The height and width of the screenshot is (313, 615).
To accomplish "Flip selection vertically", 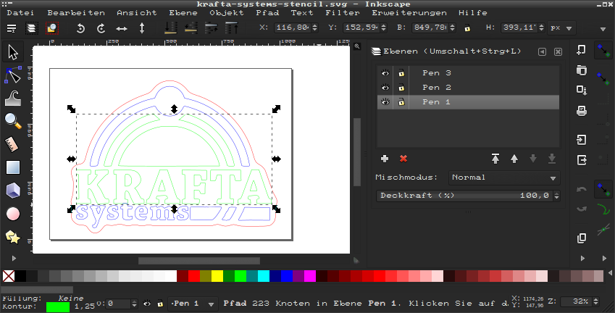I will 142,28.
